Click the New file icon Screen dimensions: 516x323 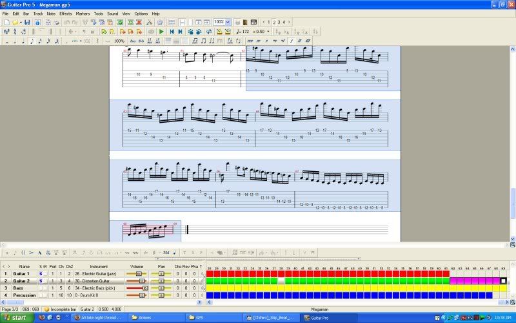pyautogui.click(x=6, y=22)
